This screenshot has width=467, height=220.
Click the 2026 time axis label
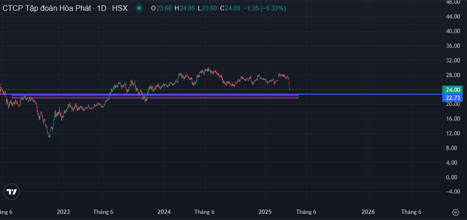click(x=368, y=212)
